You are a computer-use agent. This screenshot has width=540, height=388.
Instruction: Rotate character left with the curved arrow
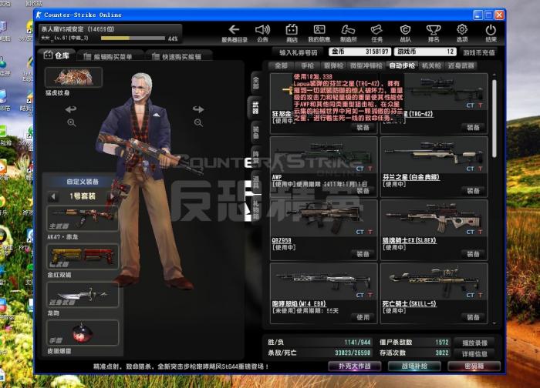point(71,109)
